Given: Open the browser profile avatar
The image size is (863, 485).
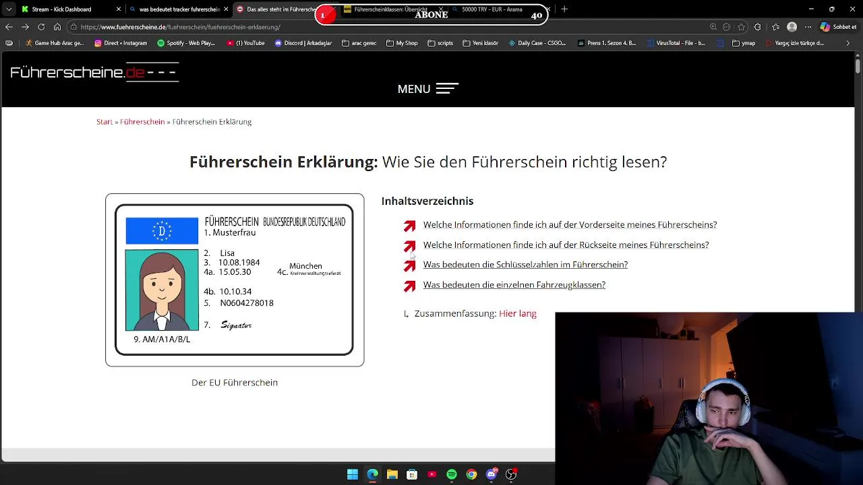Looking at the screenshot, I should click(x=792, y=27).
